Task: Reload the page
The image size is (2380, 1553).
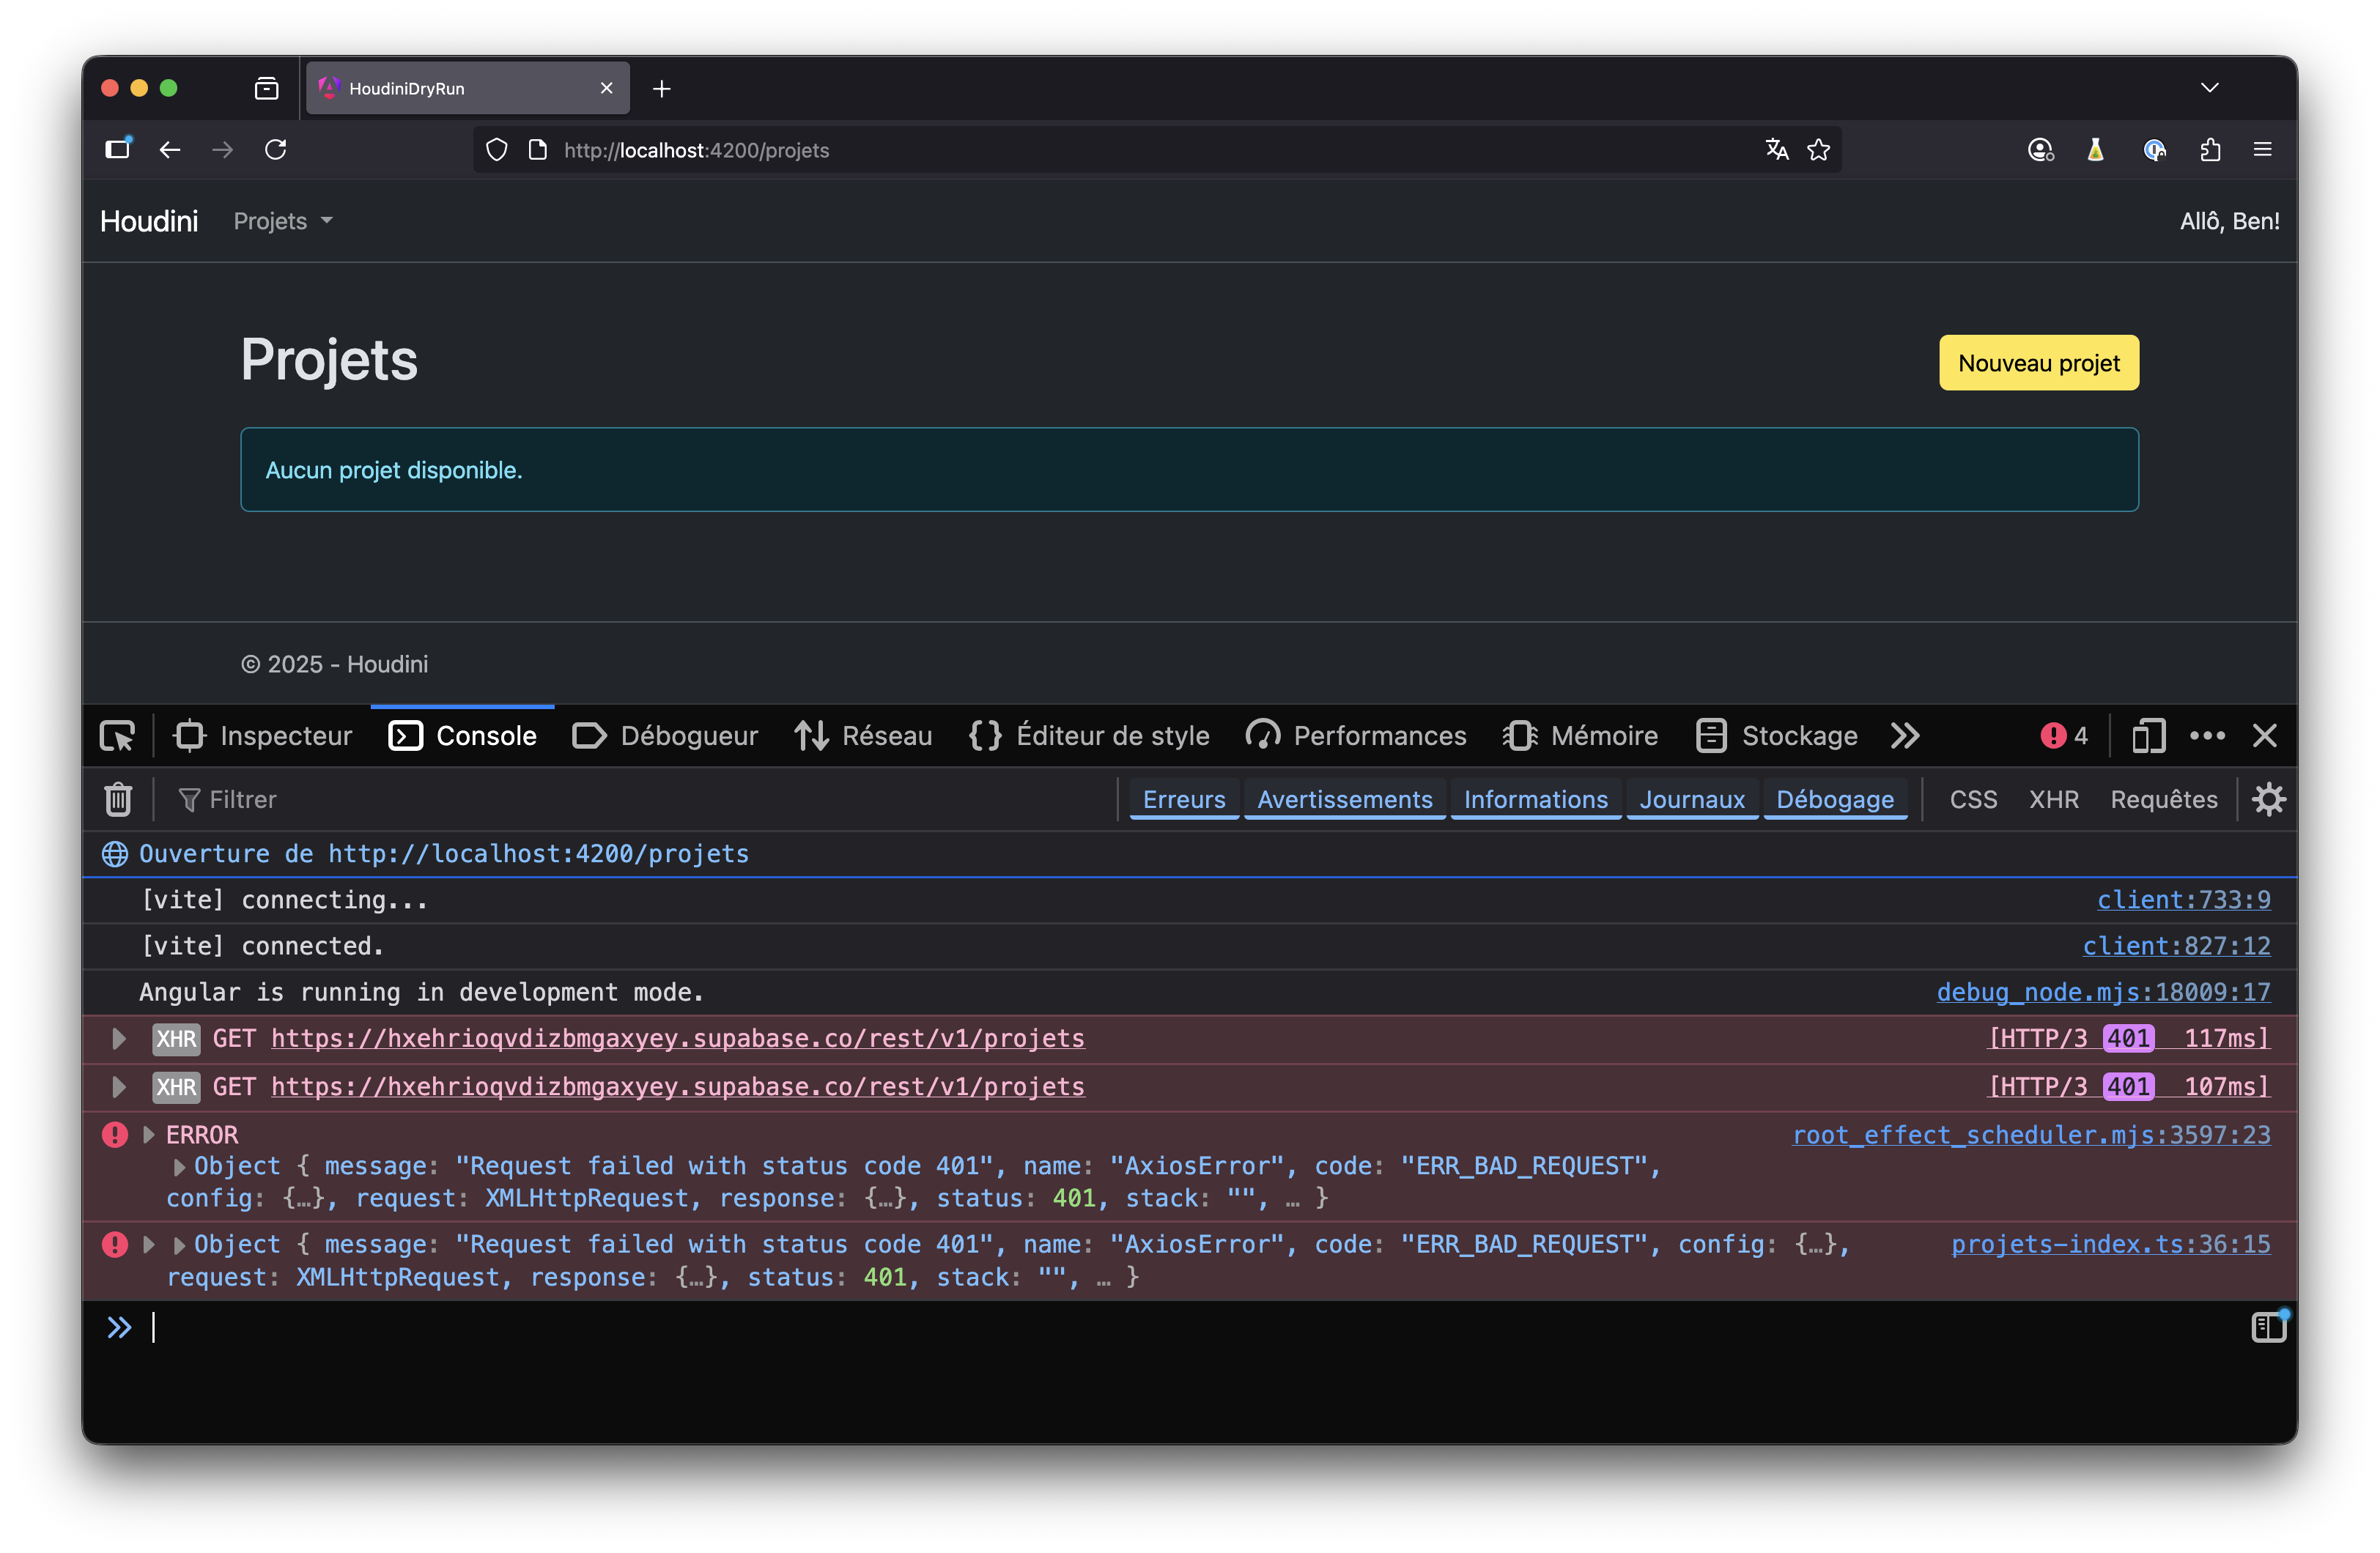Action: [x=276, y=150]
